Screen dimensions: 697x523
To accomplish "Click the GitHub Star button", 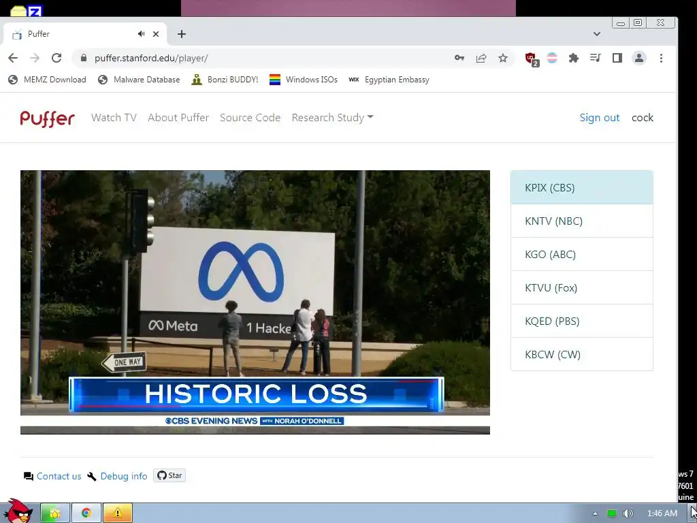I will [x=169, y=475].
